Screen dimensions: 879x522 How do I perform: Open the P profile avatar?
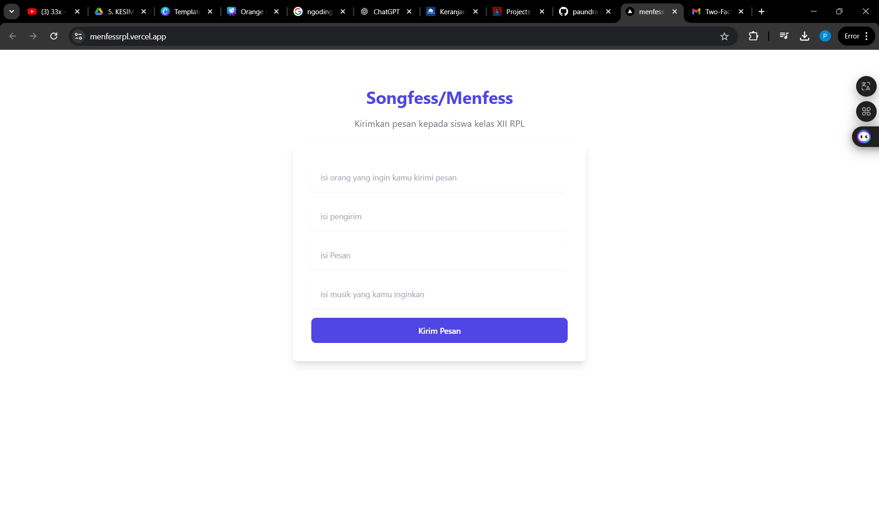click(825, 36)
